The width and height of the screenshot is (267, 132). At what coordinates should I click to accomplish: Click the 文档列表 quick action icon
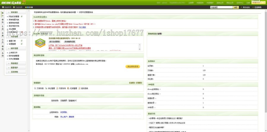point(35,88)
